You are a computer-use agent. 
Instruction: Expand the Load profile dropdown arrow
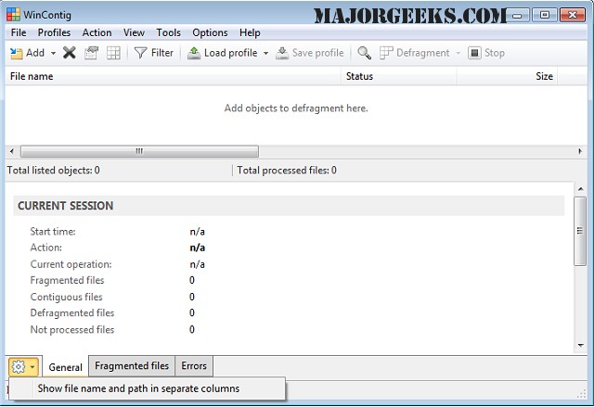click(266, 53)
